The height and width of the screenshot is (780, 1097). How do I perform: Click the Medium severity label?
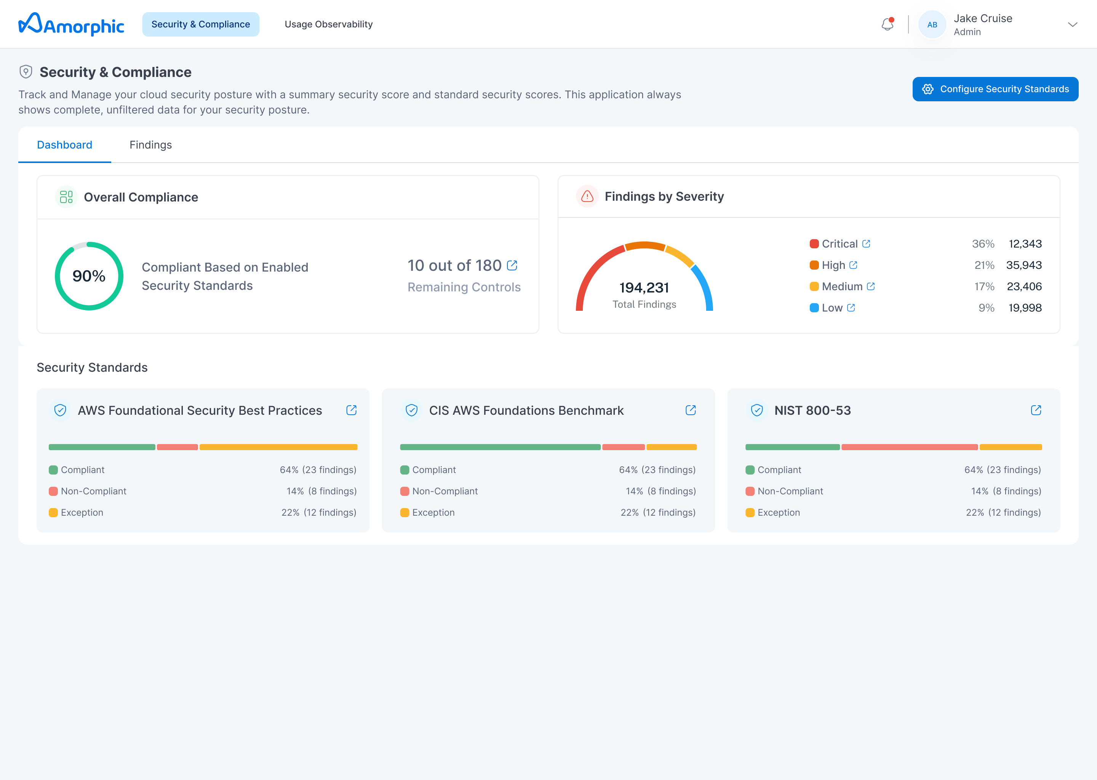[x=843, y=286]
